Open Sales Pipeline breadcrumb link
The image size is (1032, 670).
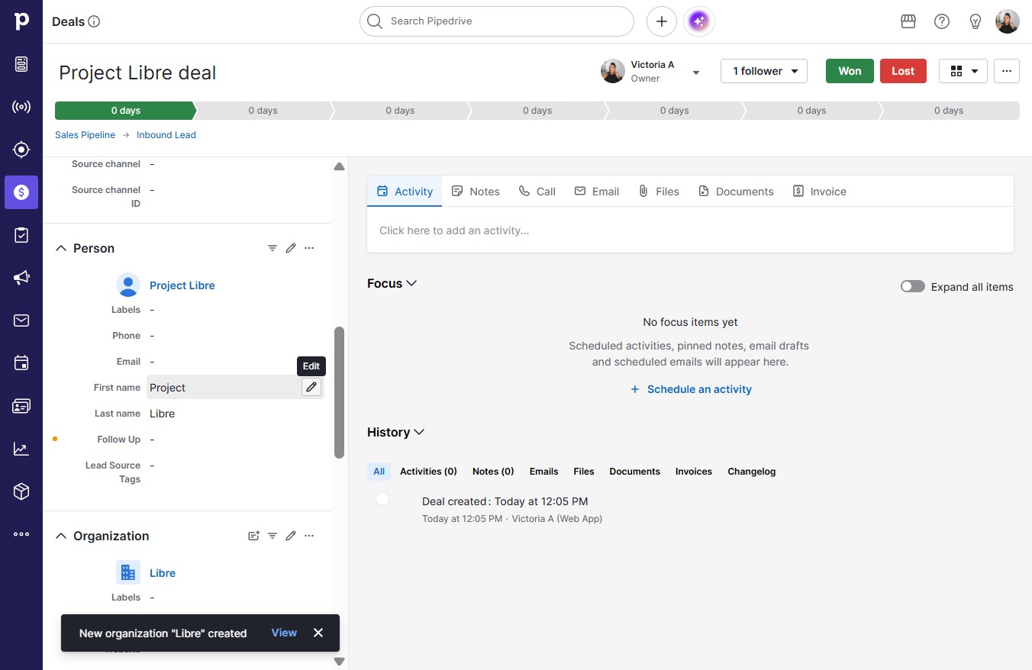[x=85, y=135]
